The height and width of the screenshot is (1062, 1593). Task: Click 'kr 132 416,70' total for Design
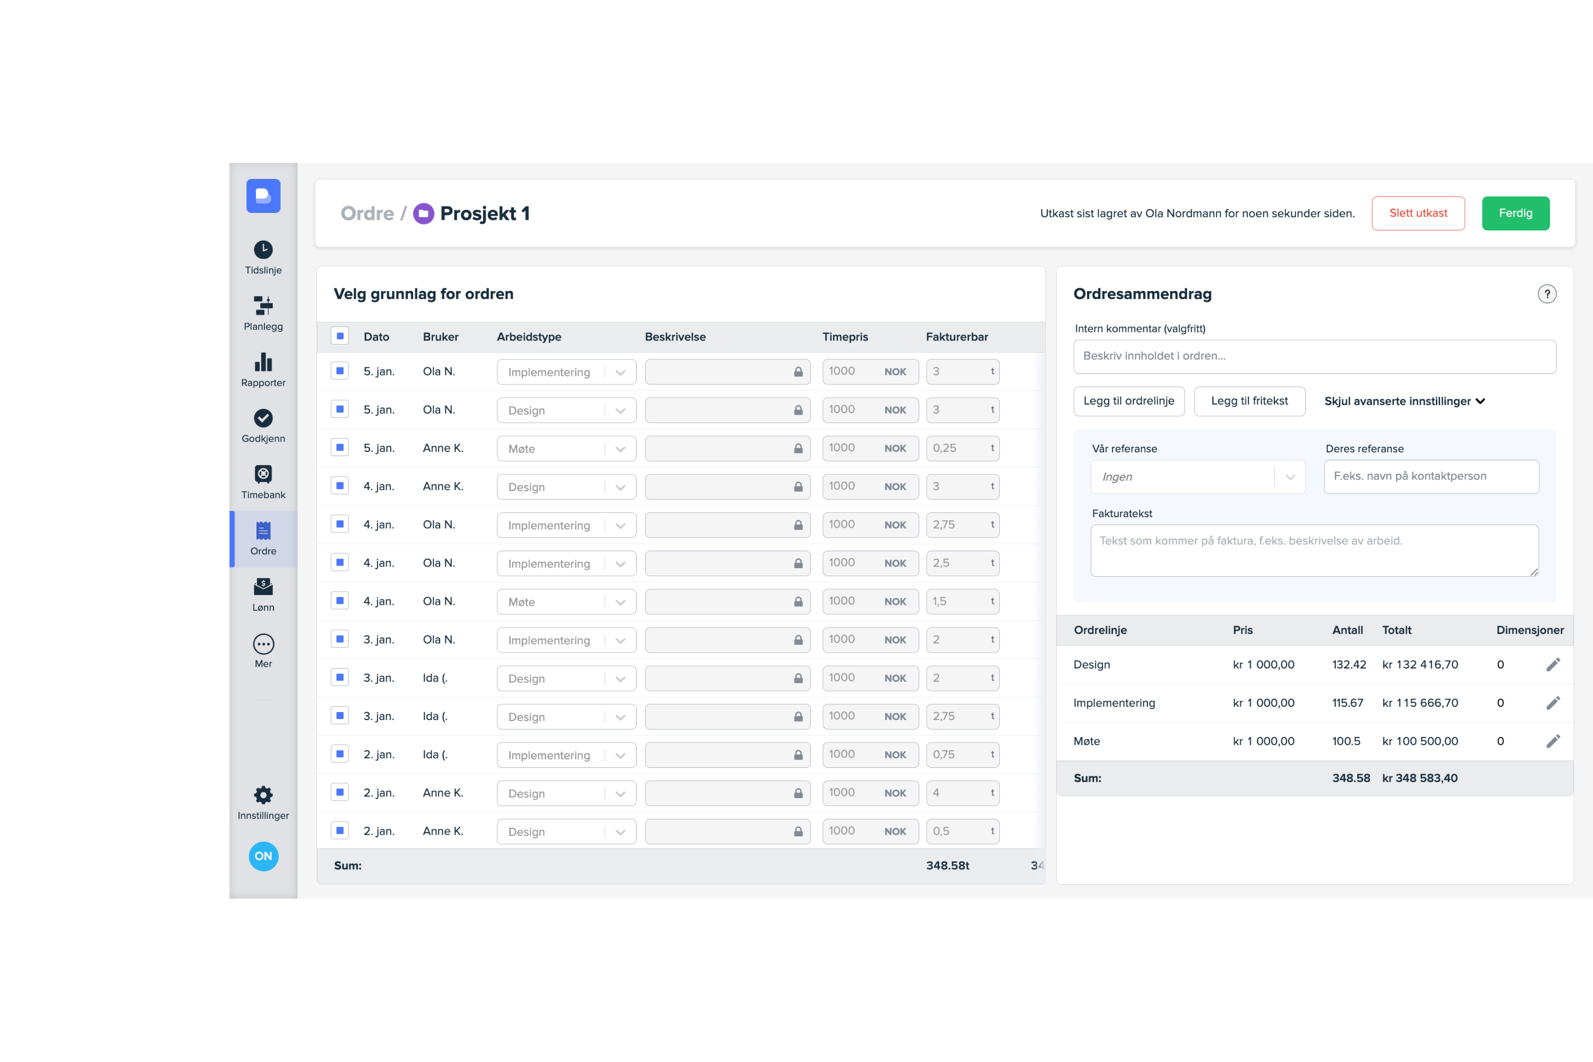click(1419, 664)
